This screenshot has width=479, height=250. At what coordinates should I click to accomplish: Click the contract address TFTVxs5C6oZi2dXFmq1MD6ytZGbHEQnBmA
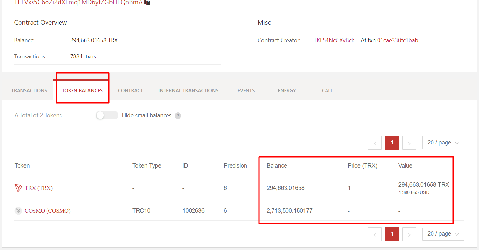coord(78,2)
